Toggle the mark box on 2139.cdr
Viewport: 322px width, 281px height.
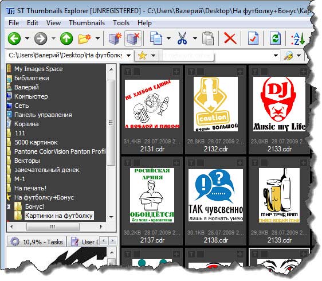coord(264,163)
